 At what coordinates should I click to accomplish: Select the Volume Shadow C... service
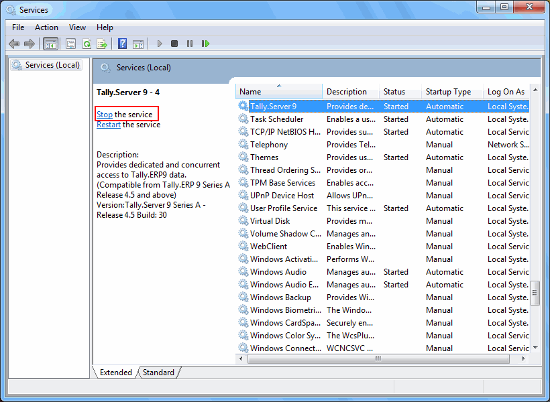point(286,234)
